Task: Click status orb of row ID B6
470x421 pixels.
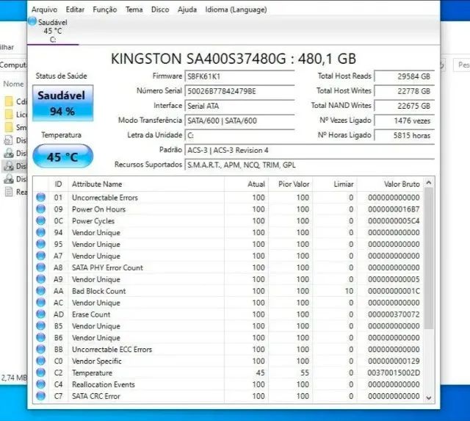Action: coord(41,338)
